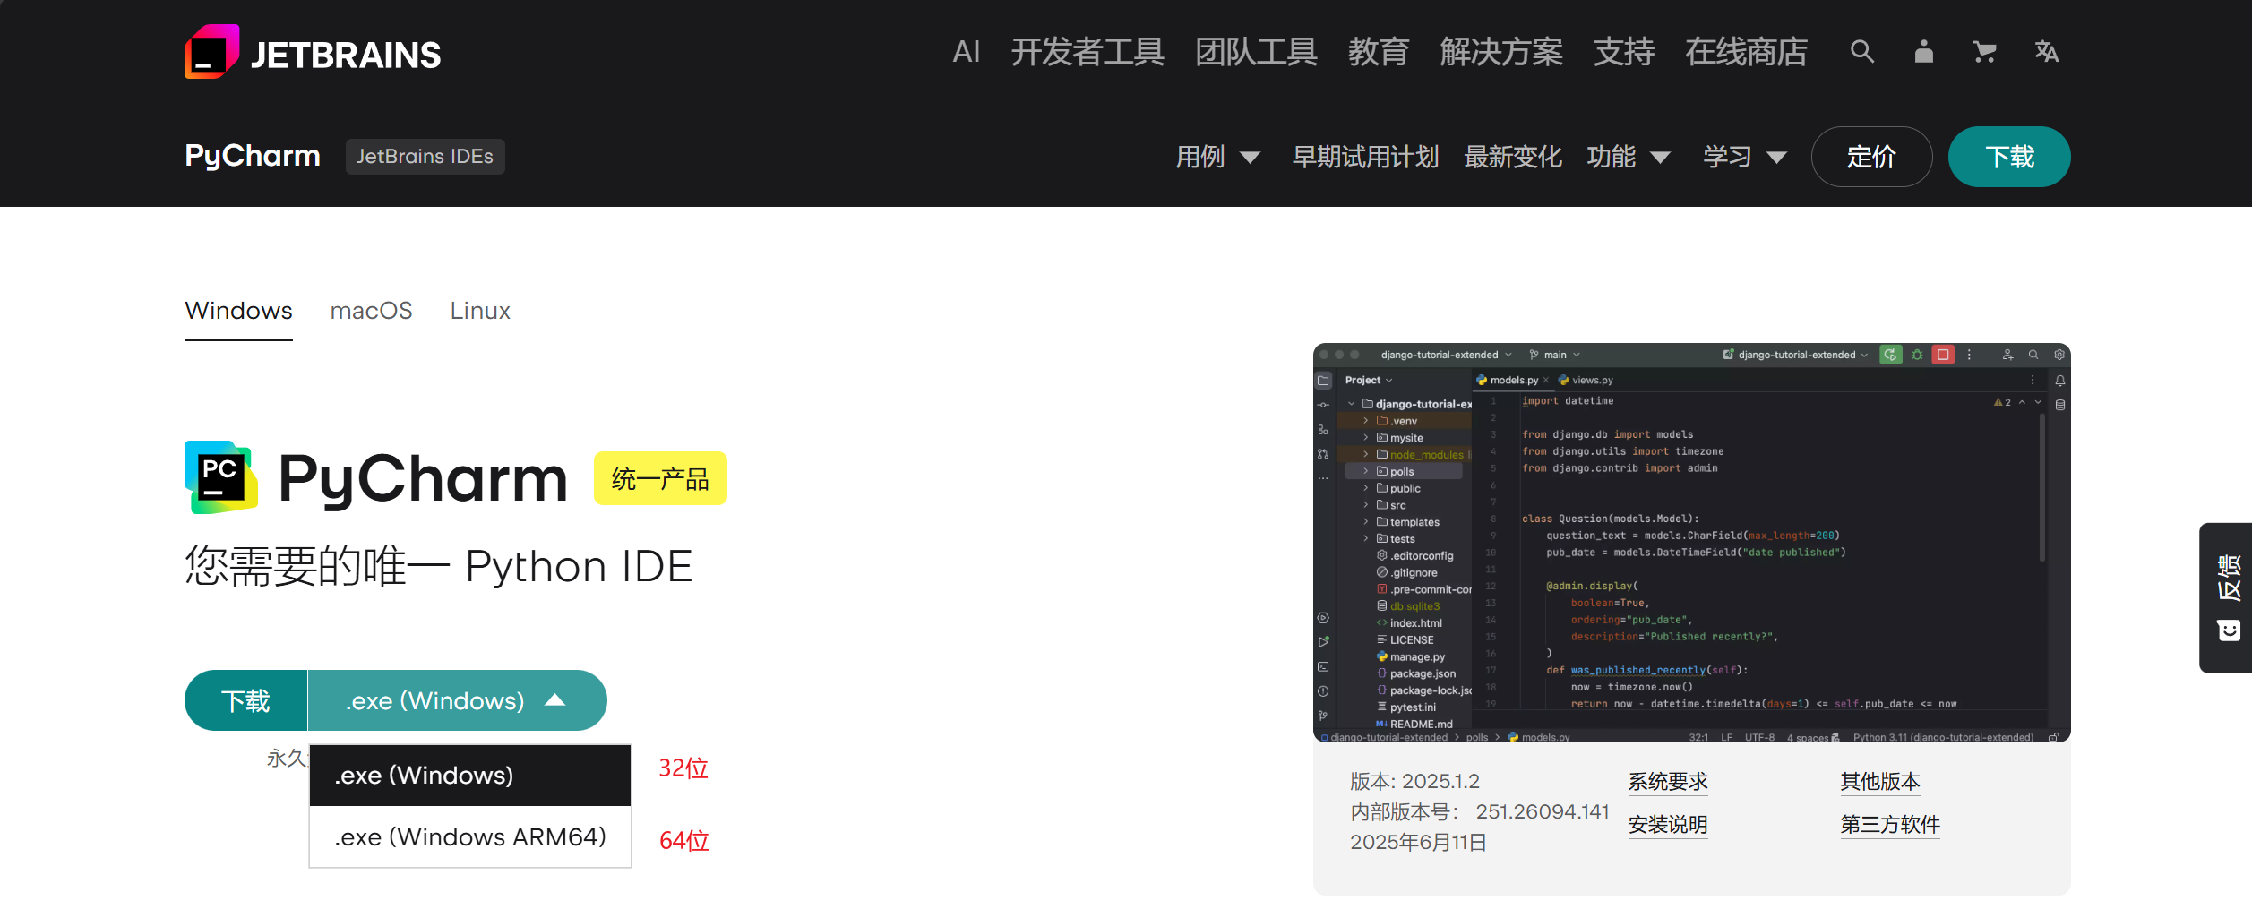Open the account profile icon

[x=1923, y=53]
